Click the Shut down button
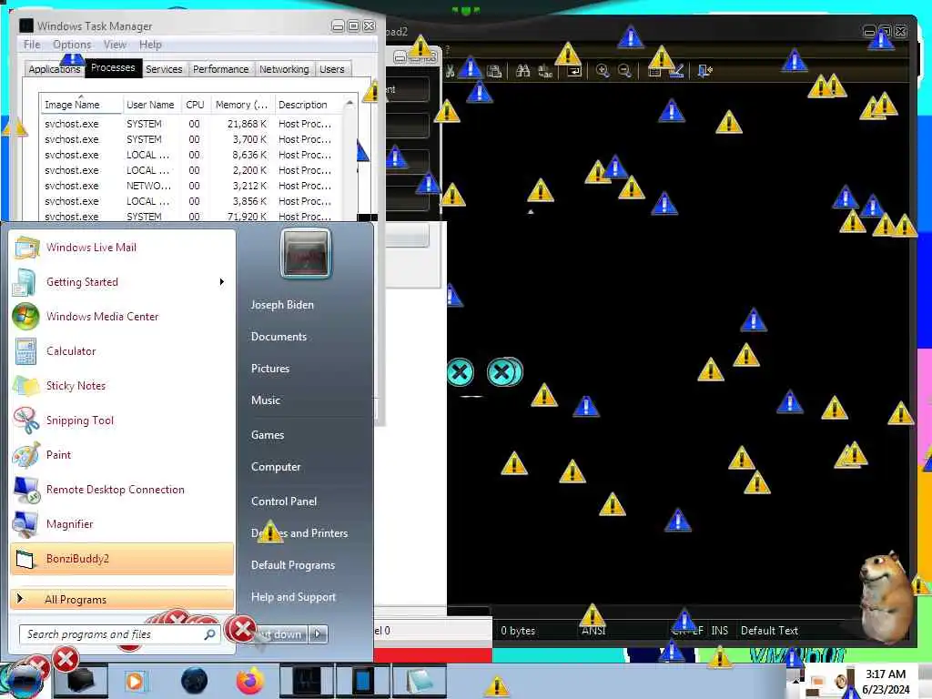 pyautogui.click(x=283, y=634)
